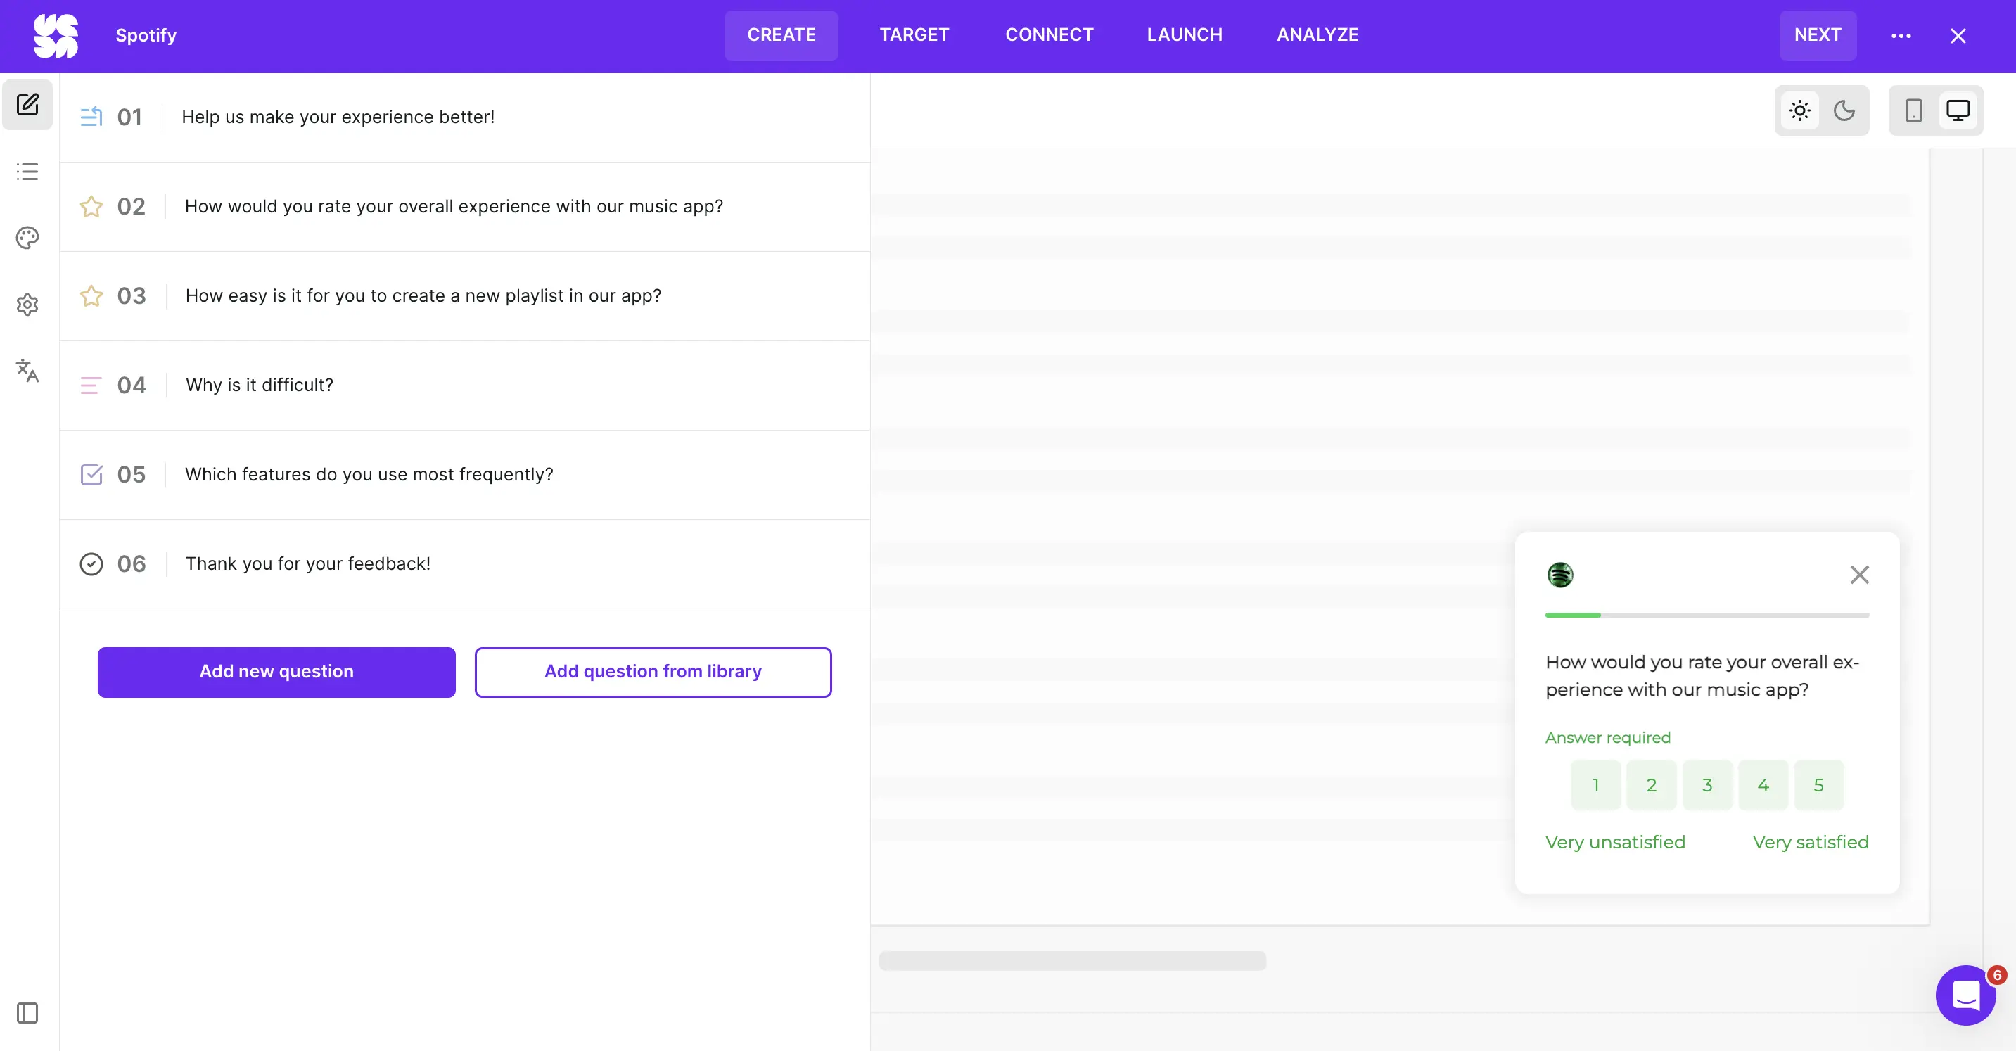This screenshot has width=2016, height=1051.
Task: Open 'Thank you for your feedback!' screen
Action: [x=465, y=563]
